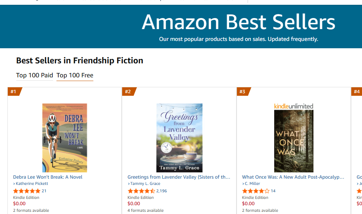Switch to the Top 100 Paid tab
The image size is (362, 214).
pyautogui.click(x=34, y=75)
